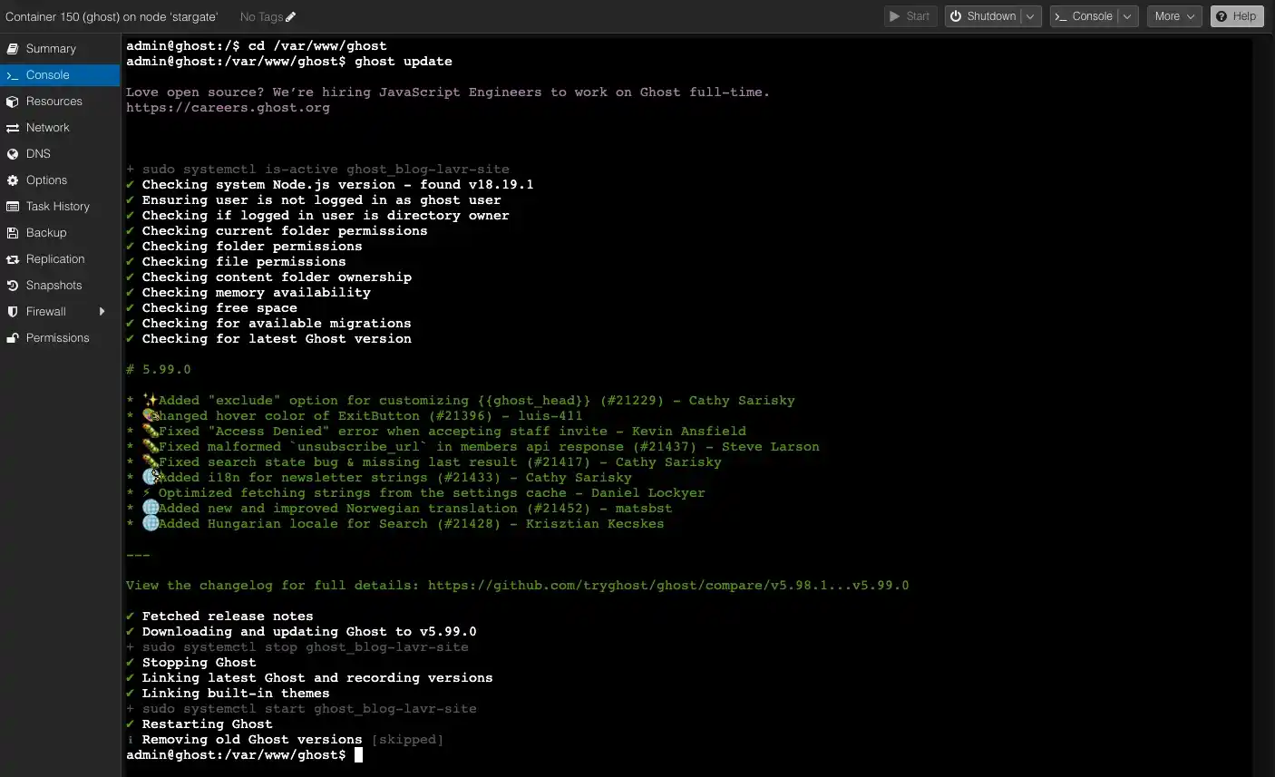Expand the Firewall submenu arrow
The width and height of the screenshot is (1275, 777).
(x=102, y=312)
